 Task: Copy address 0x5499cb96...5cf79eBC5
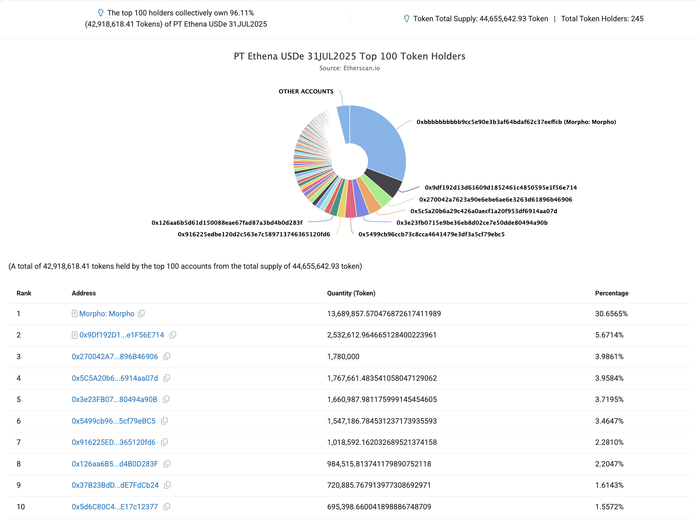164,421
